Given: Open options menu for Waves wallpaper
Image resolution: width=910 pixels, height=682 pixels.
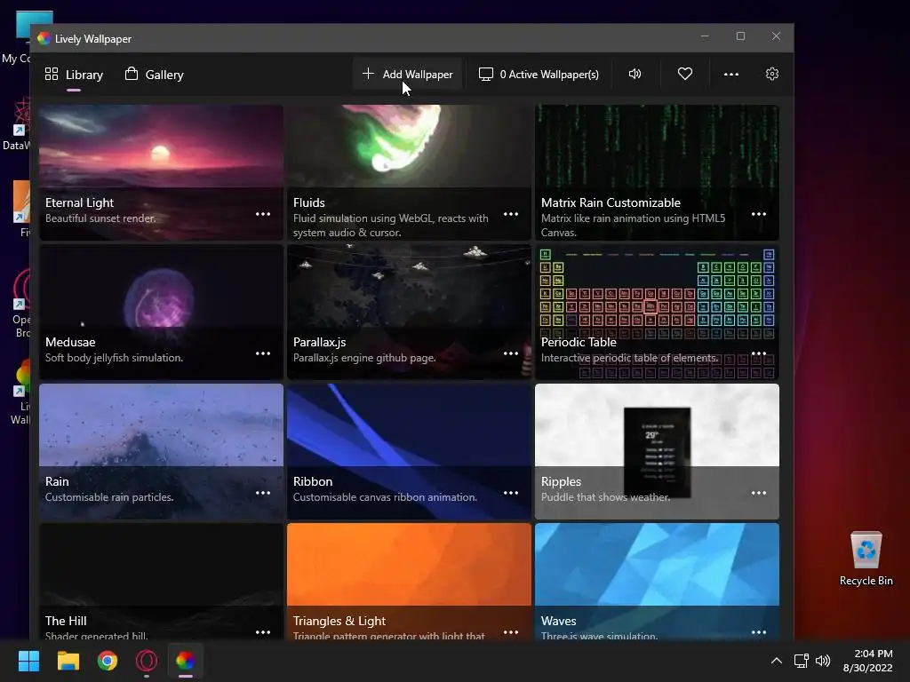Looking at the screenshot, I should [x=759, y=632].
